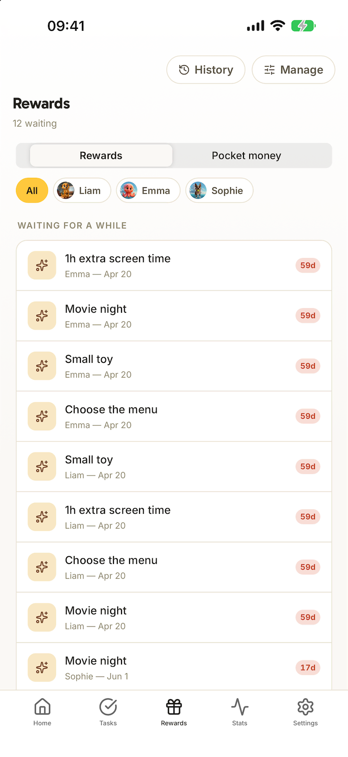This screenshot has width=348, height=757.
Task: Open Tasks checkmark icon
Action: 108,707
